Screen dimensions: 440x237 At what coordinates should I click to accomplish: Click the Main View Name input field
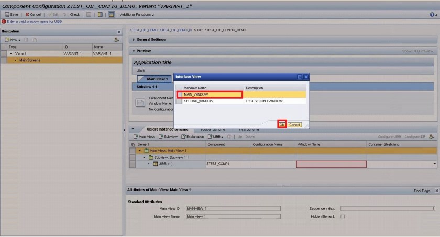click(x=233, y=216)
